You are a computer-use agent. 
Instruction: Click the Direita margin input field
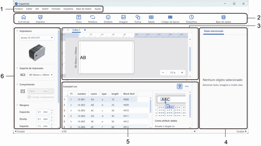pos(43,119)
